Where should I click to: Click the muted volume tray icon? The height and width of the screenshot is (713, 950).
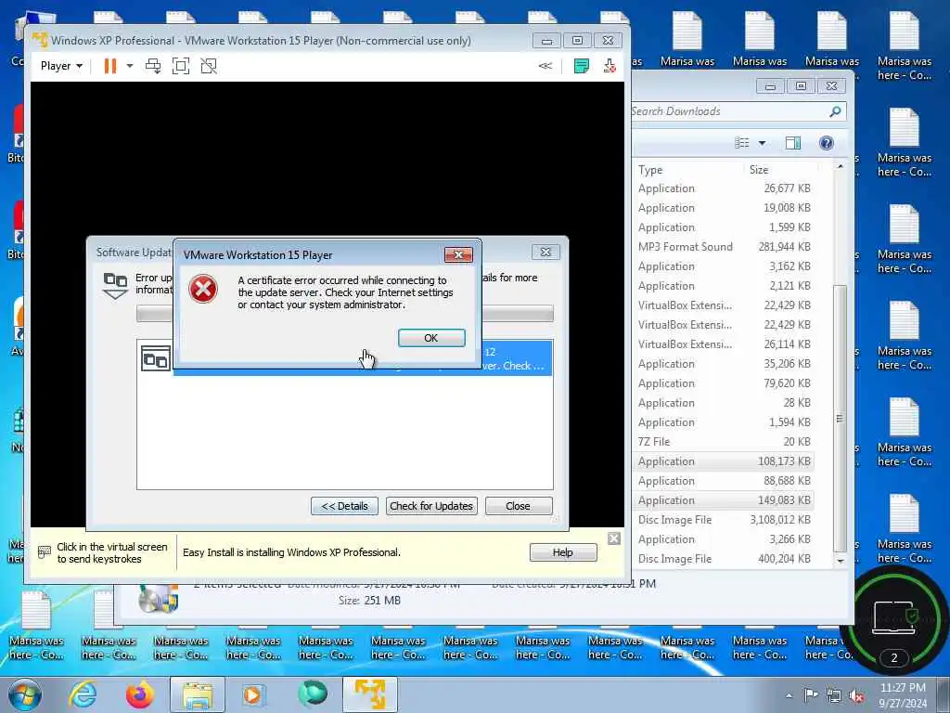857,696
